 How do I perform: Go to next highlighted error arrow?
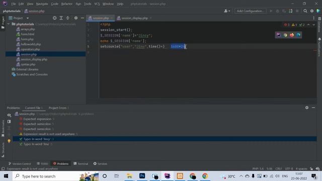point(314,25)
